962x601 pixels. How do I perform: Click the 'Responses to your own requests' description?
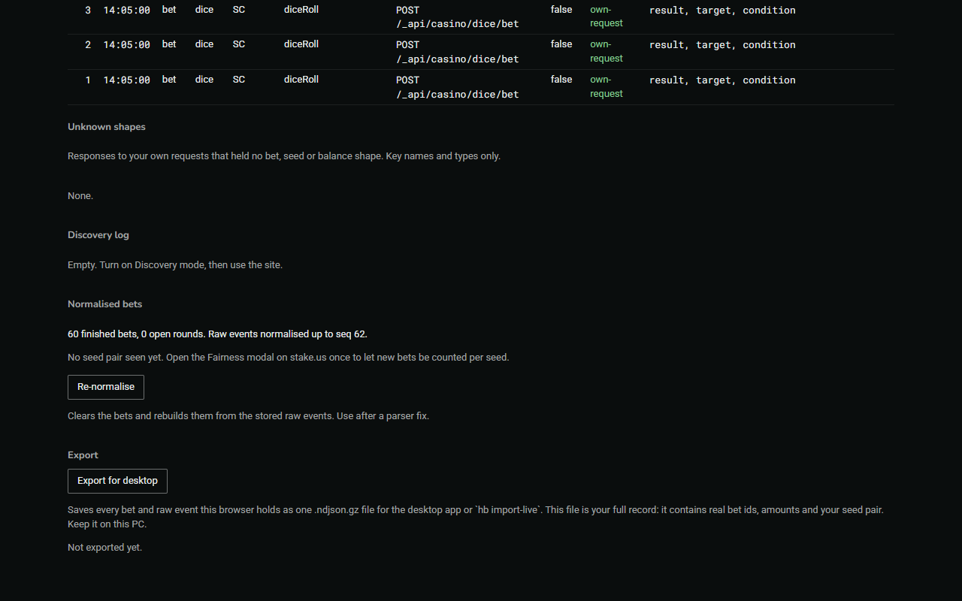coord(284,156)
